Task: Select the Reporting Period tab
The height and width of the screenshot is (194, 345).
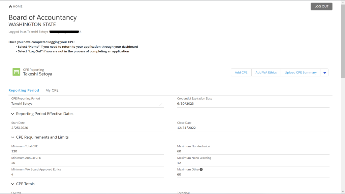Action: (x=24, y=90)
